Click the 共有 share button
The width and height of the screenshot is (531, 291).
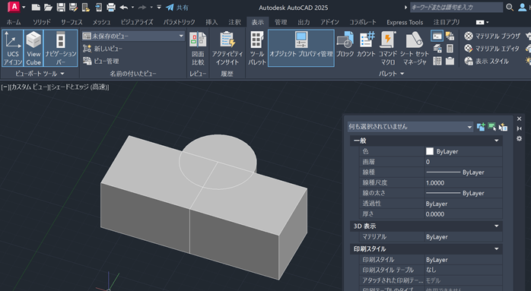(x=177, y=8)
